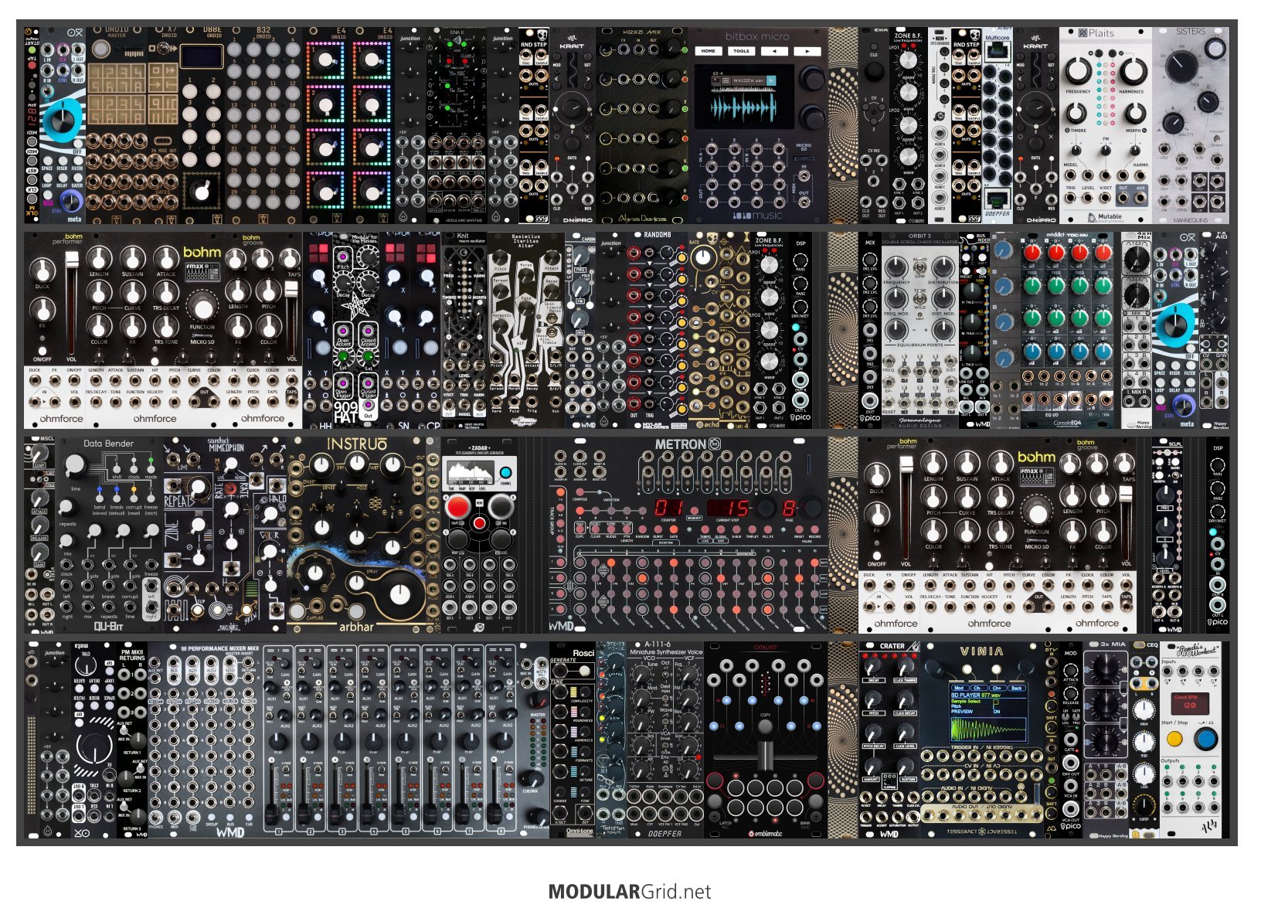
Task: Click the blue CHANNEL button on Zadar
Action: (505, 472)
